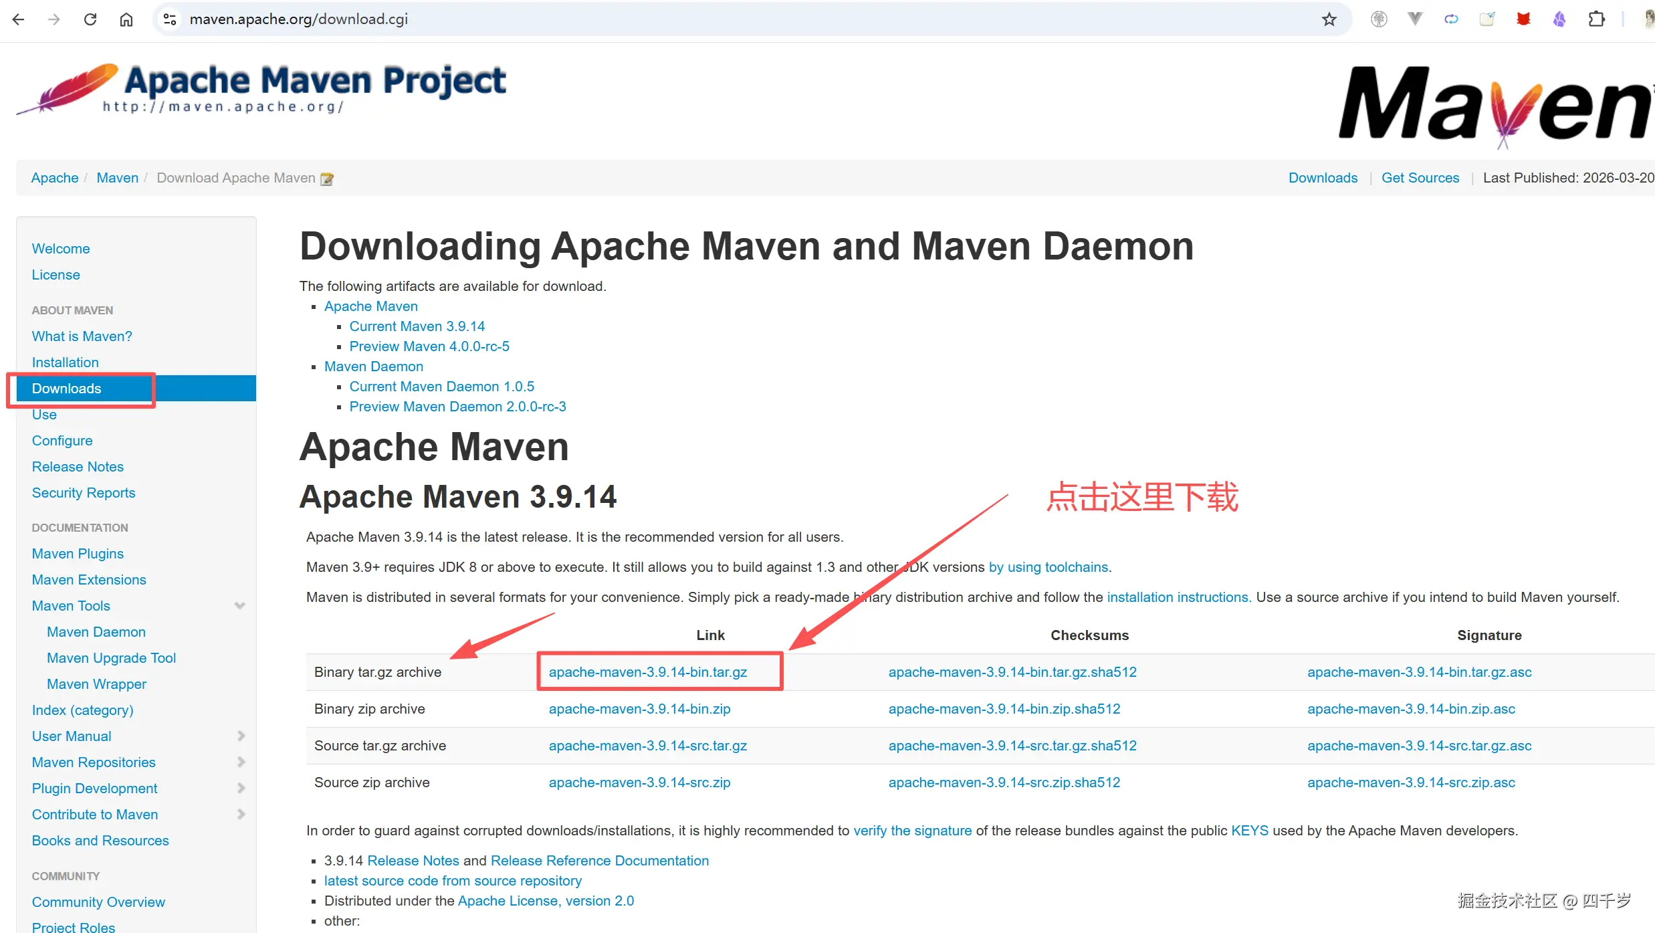Viewport: 1655px width, 933px height.
Task: Open Get Sources in top bar
Action: click(x=1420, y=178)
